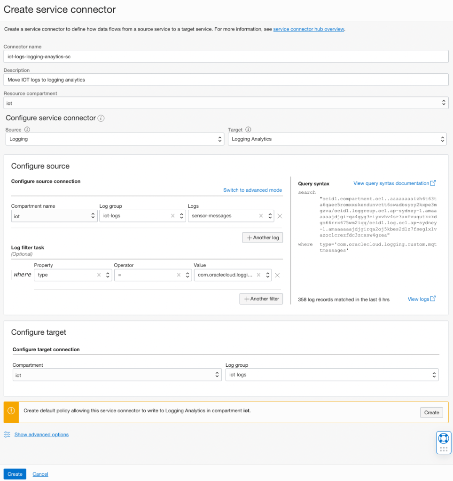Screen dimensions: 453x481
Task: Clear the type Property selection
Action: [x=99, y=275]
